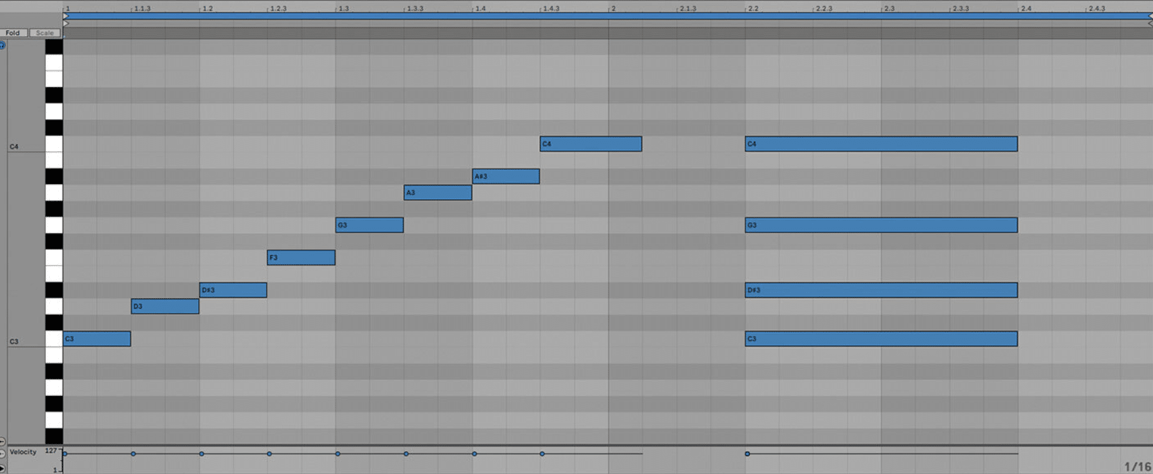Select the short D3 note
This screenshot has width=1153, height=474.
tap(165, 306)
